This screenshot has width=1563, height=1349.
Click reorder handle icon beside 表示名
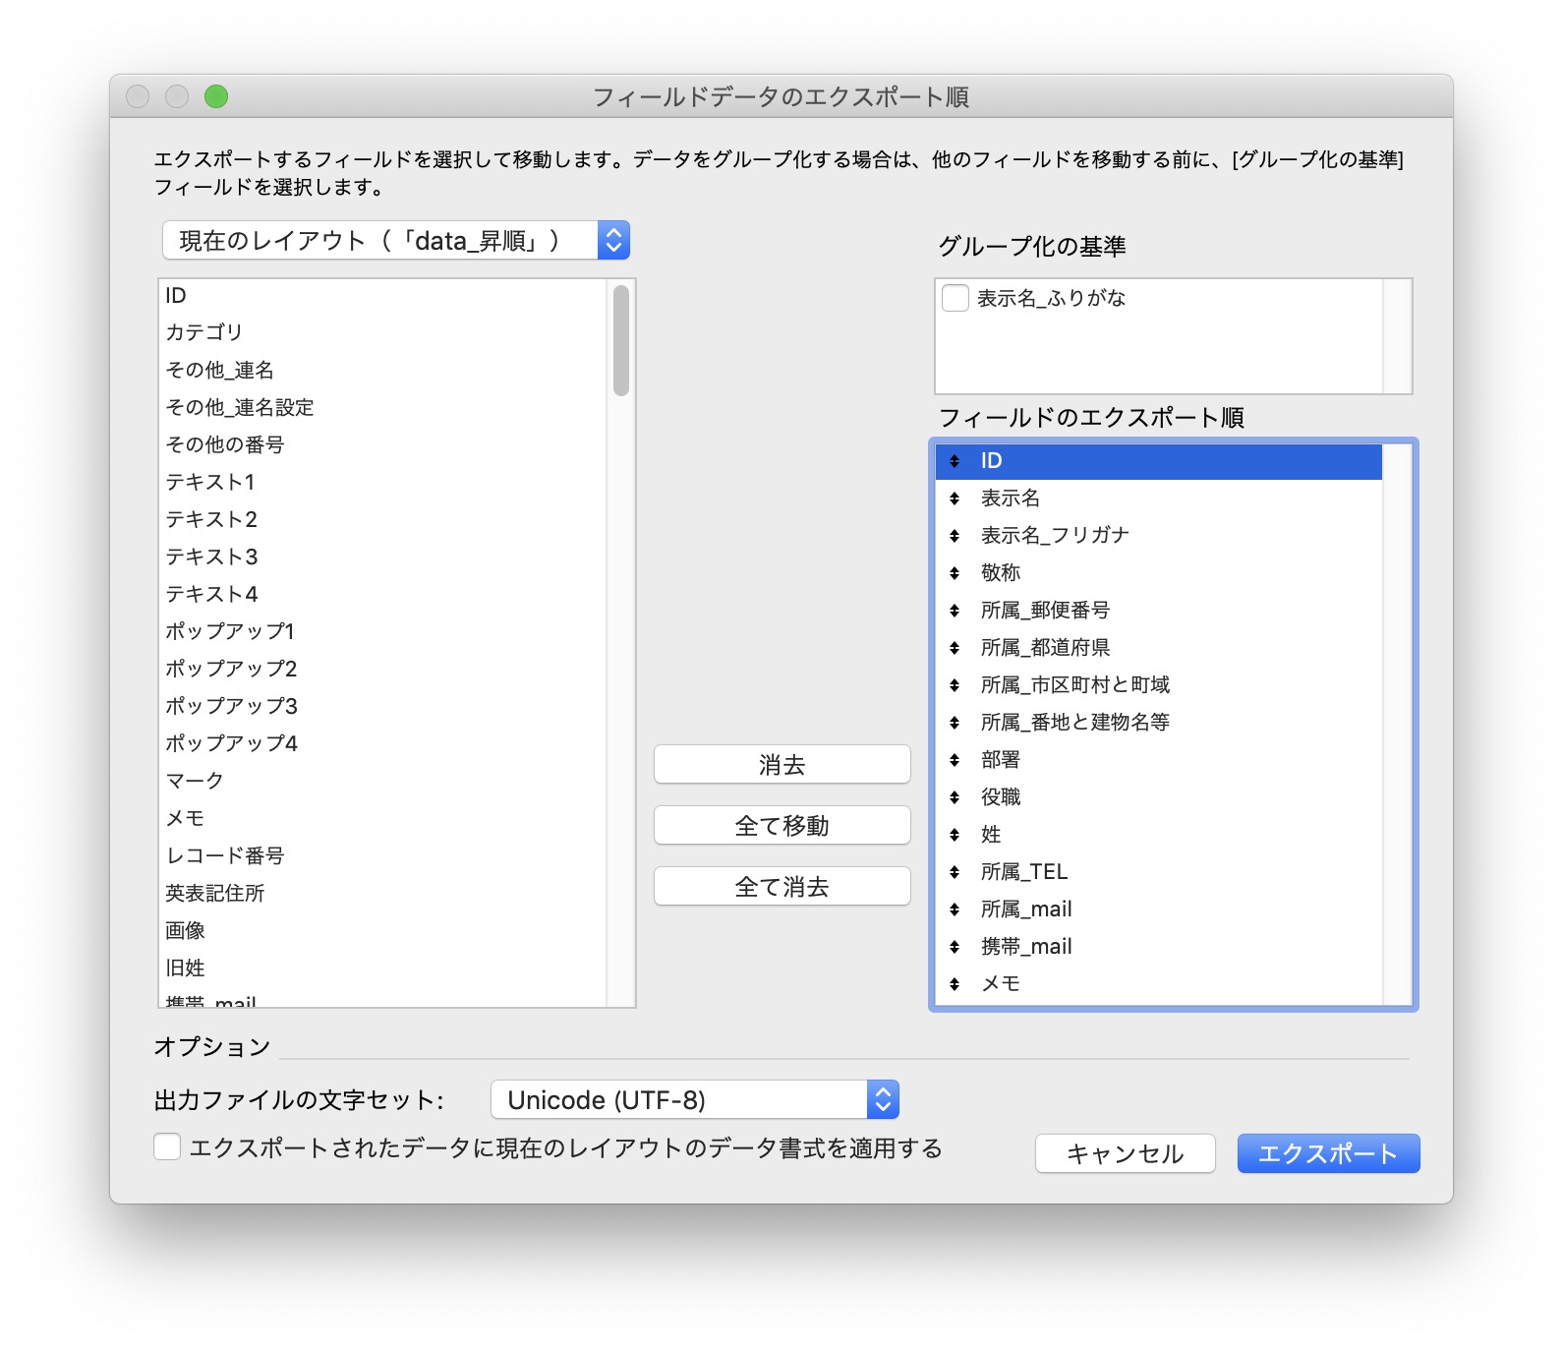[955, 499]
